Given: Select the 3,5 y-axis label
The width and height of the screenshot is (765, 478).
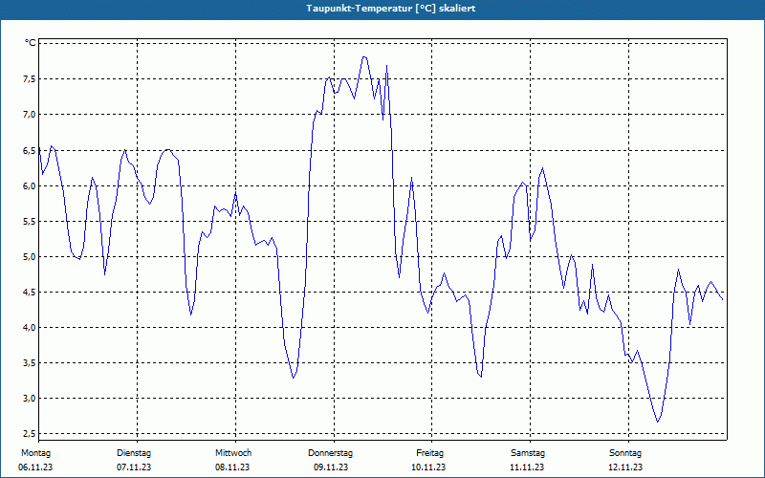Looking at the screenshot, I should 30,363.
